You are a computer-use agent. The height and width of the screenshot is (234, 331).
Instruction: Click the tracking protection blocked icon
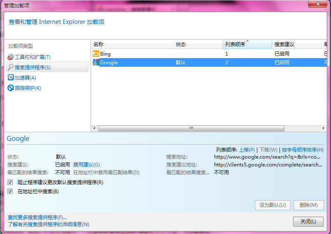(x=11, y=88)
